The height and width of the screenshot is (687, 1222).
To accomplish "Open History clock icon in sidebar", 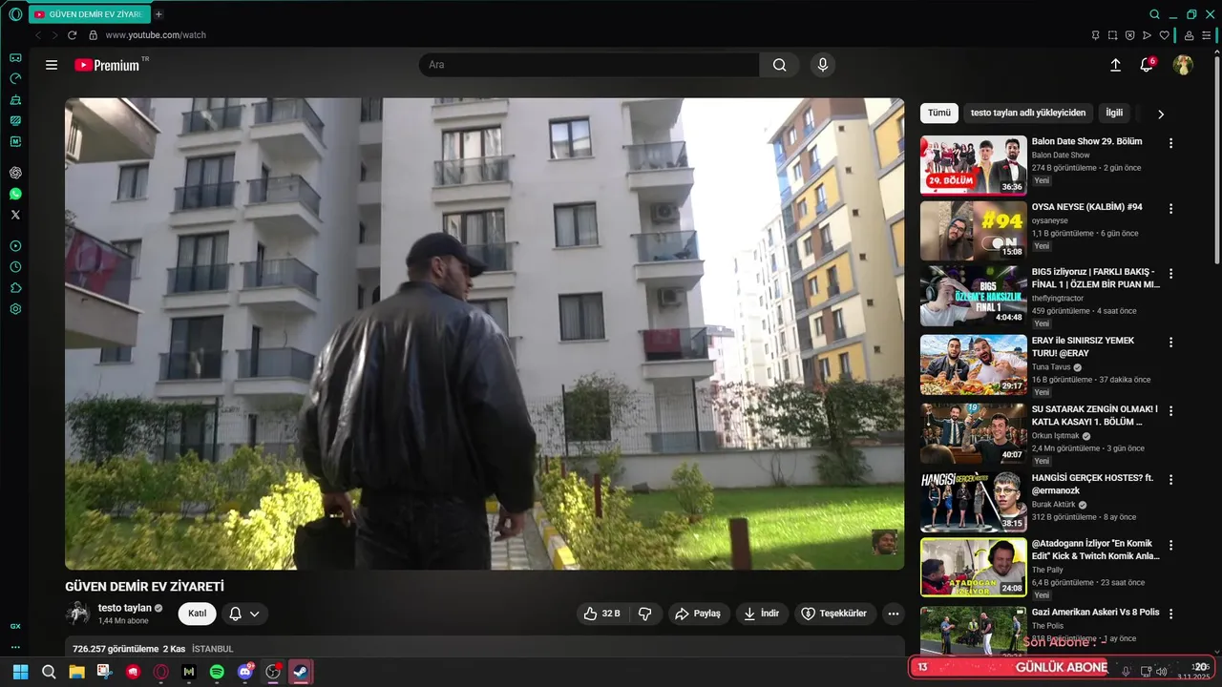I will click(15, 267).
